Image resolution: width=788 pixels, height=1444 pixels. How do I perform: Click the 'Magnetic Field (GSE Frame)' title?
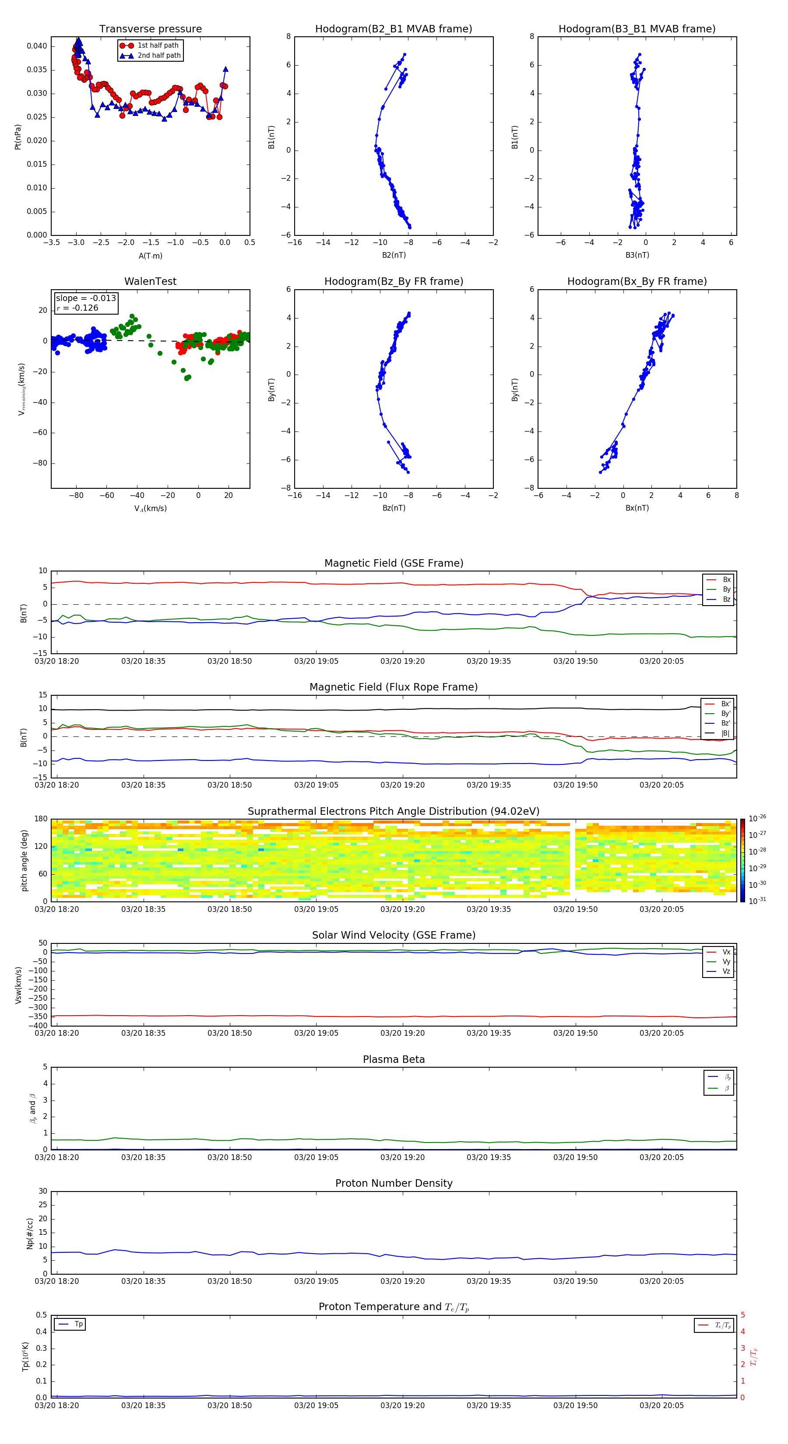[x=394, y=563]
